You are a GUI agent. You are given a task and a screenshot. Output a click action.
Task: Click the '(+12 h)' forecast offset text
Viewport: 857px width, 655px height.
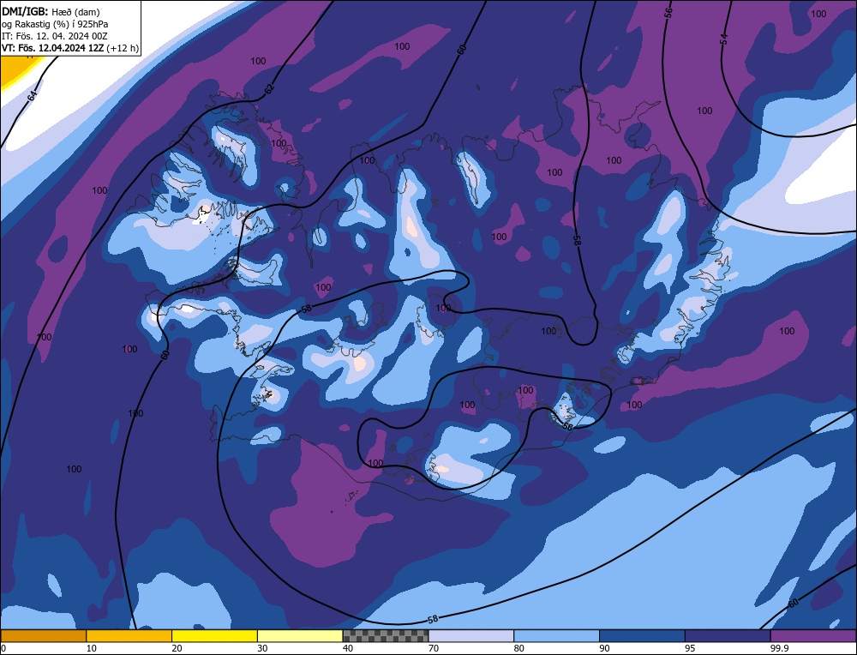pyautogui.click(x=123, y=48)
